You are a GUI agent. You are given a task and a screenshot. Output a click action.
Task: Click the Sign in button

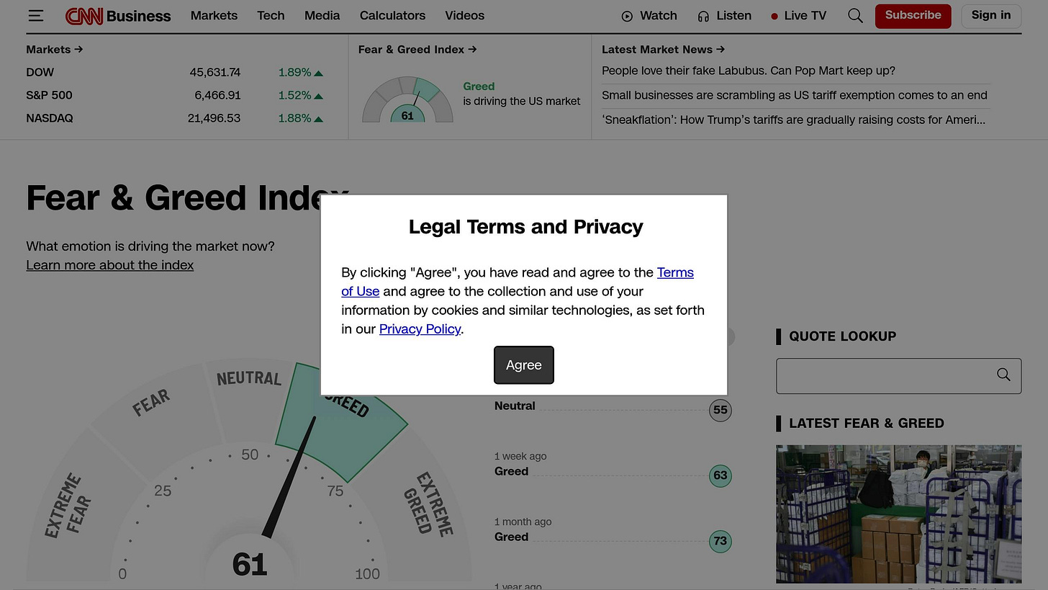click(991, 16)
